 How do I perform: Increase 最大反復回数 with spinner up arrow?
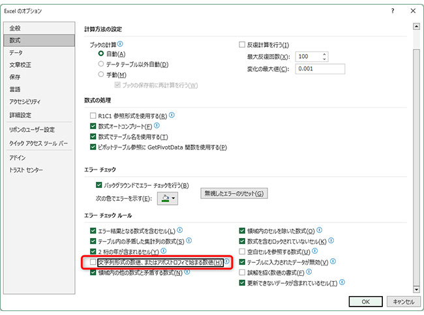[x=324, y=54]
